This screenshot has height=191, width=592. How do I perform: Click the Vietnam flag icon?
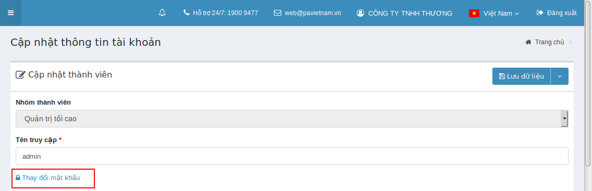point(474,13)
